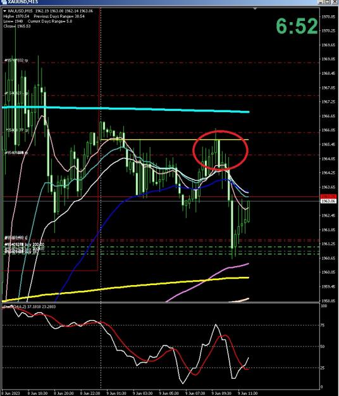Screen dimensions: 339x396
Task: Click the 1970.85 value on price scale
Action: [328, 16]
